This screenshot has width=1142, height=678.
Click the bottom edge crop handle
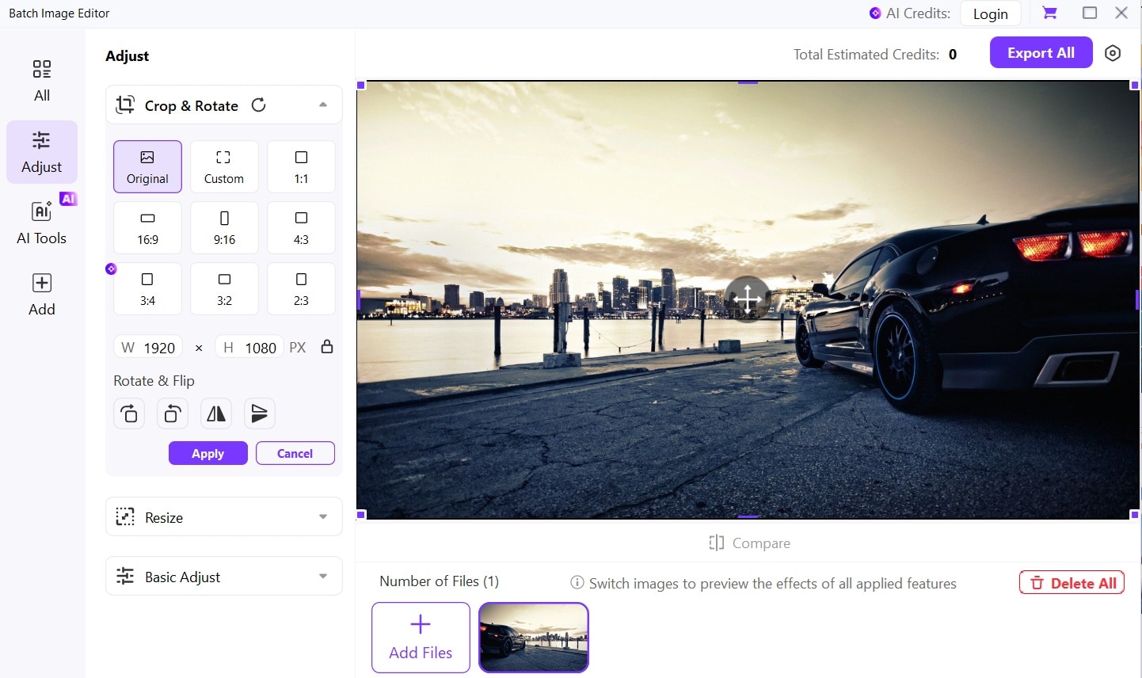pyautogui.click(x=748, y=516)
